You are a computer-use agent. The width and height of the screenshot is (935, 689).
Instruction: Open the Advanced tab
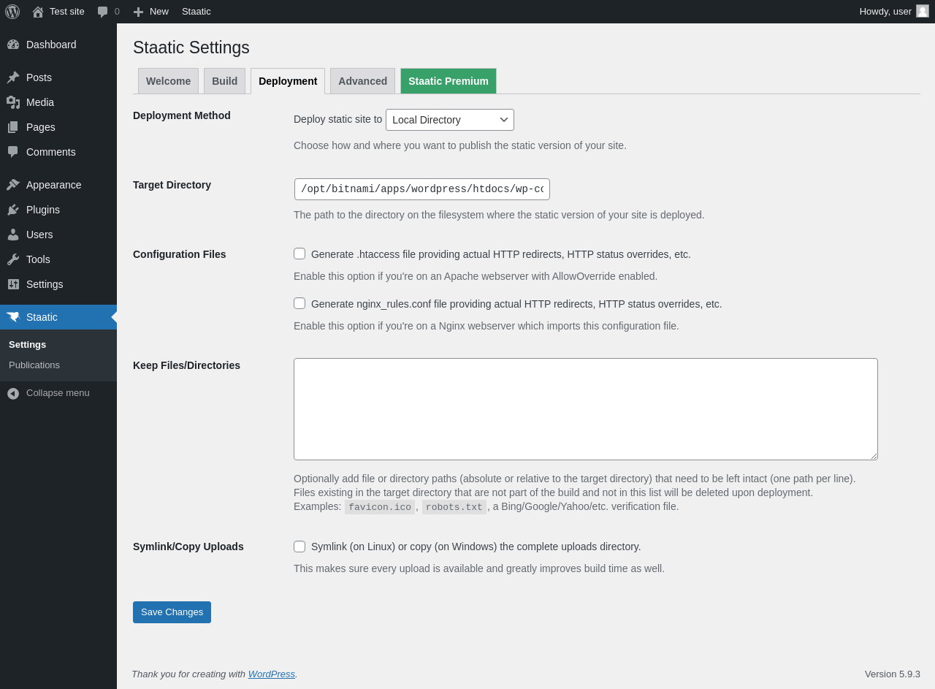click(362, 81)
